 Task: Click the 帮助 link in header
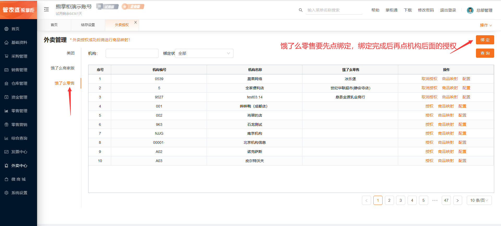(x=375, y=10)
